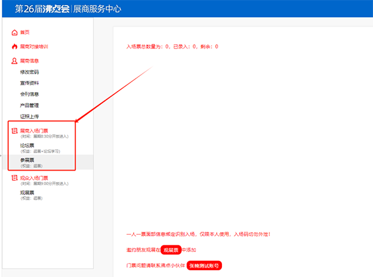Click the person icon beside 展商信息
This screenshot has width=373, height=277.
pos(15,61)
